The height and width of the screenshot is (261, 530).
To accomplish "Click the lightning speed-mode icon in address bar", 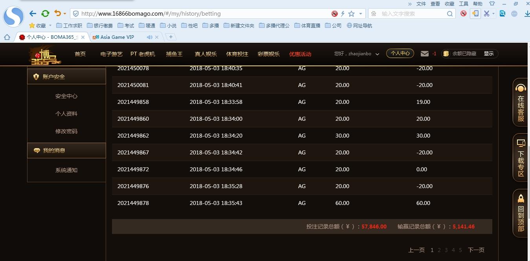I will click(343, 14).
